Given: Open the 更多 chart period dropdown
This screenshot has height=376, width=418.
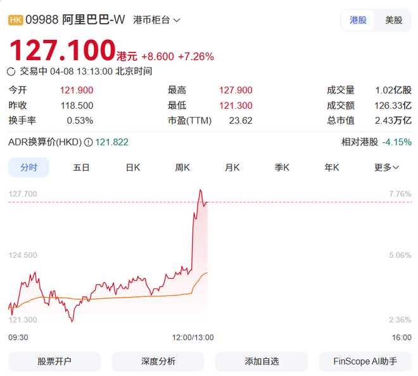Looking at the screenshot, I should [386, 167].
